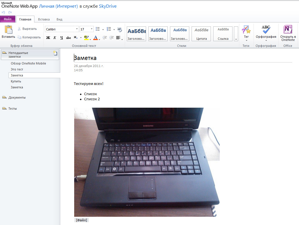
Task: Open the font size 17 dropdown
Action: [92, 29]
